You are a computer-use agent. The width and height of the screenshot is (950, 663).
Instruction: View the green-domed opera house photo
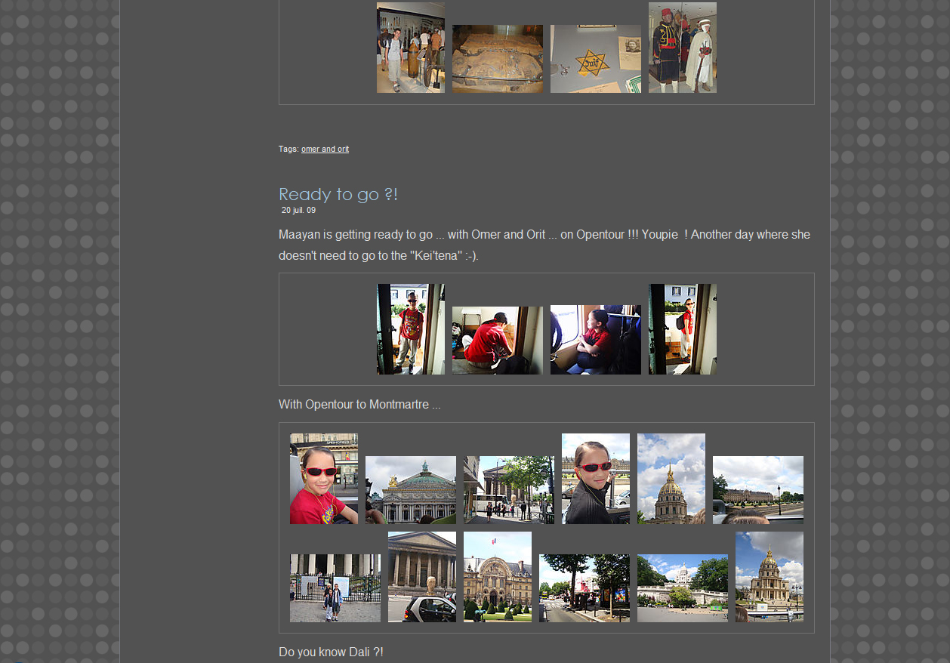[410, 489]
